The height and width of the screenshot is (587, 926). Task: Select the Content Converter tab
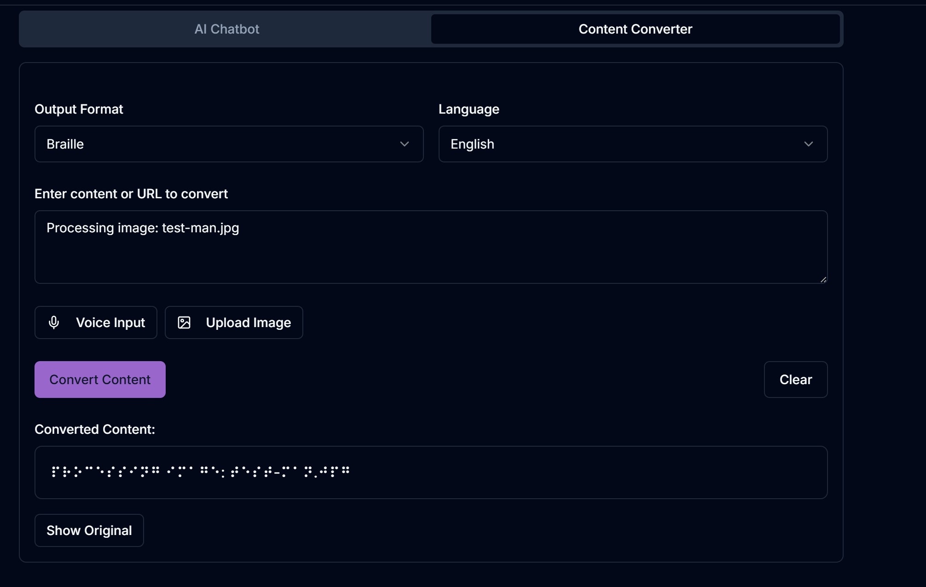[x=635, y=29]
